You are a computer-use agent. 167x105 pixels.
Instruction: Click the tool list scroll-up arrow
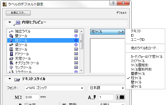(x=81, y=31)
